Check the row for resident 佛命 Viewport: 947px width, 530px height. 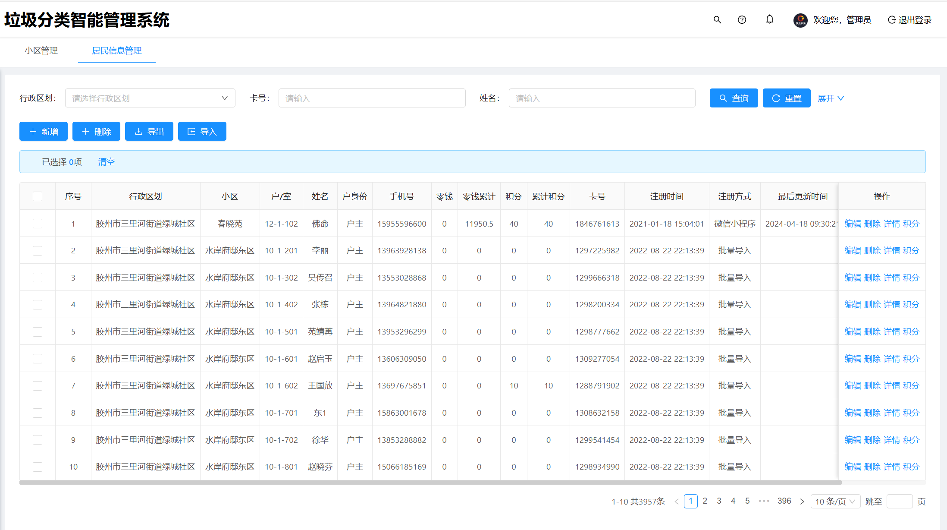[x=38, y=224]
